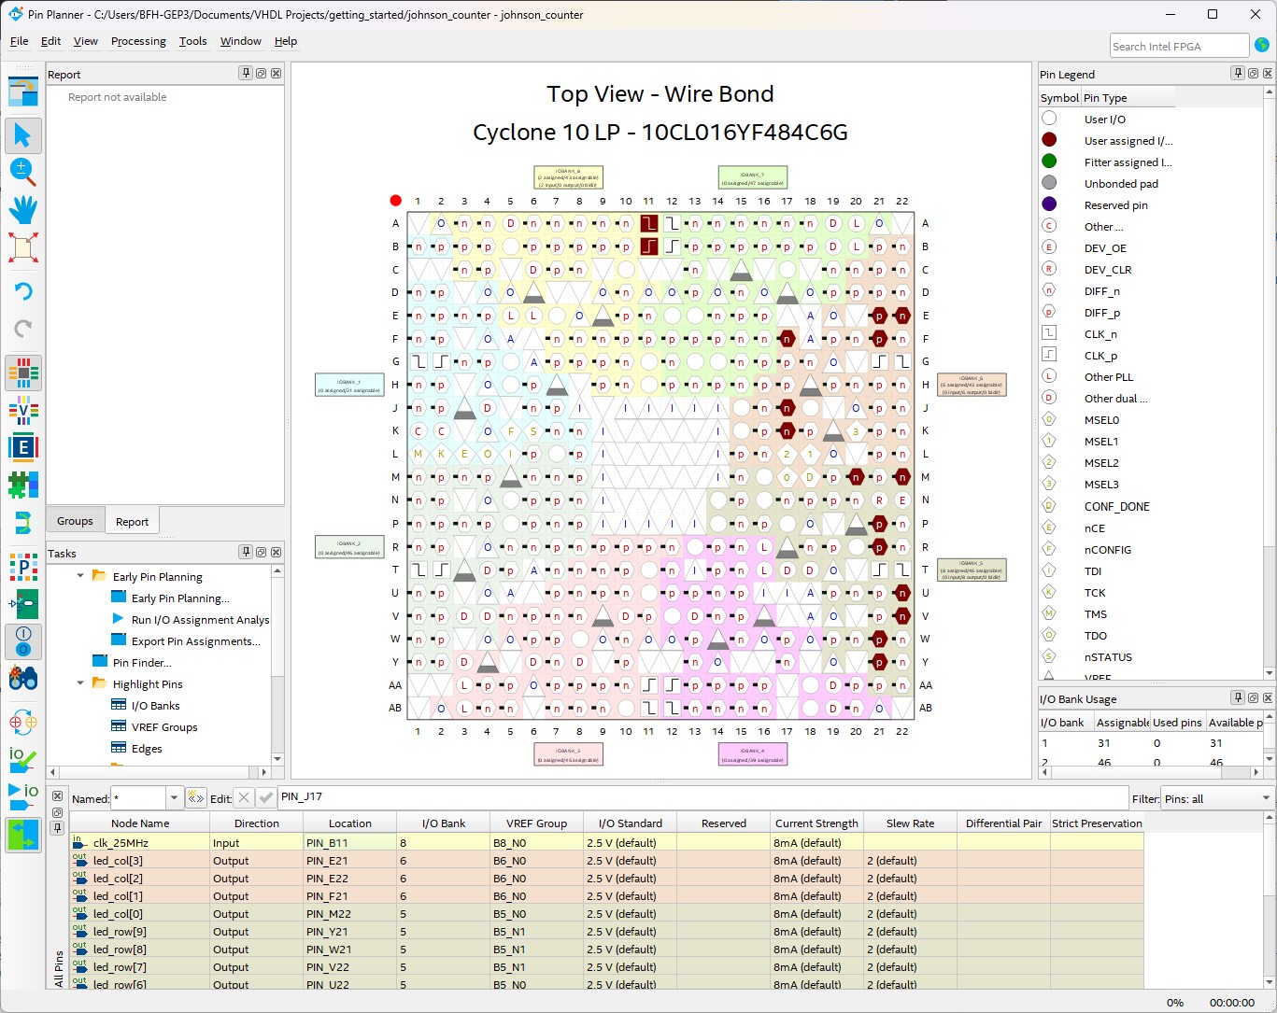Click the blue rotate counterclockwise icon

point(23,290)
